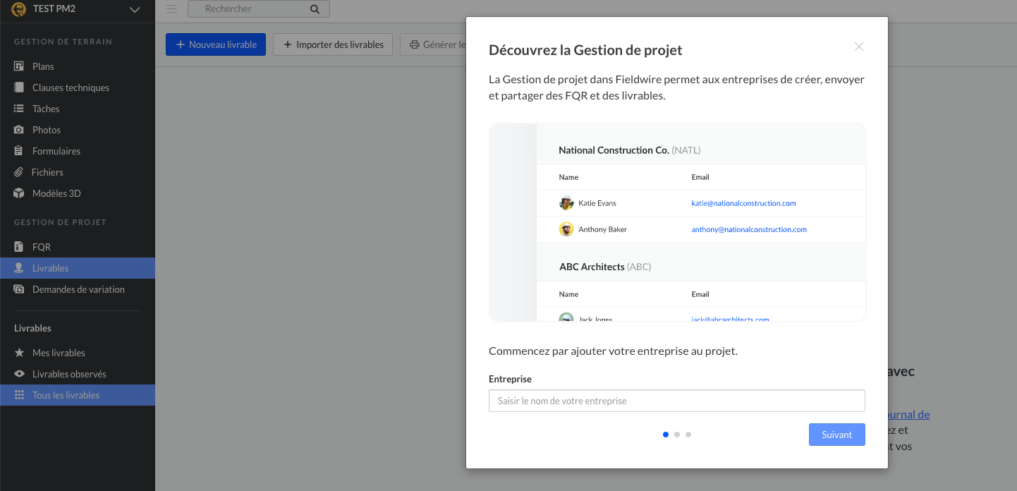
Task: Click the Fichiers paperclip icon
Action: click(18, 172)
